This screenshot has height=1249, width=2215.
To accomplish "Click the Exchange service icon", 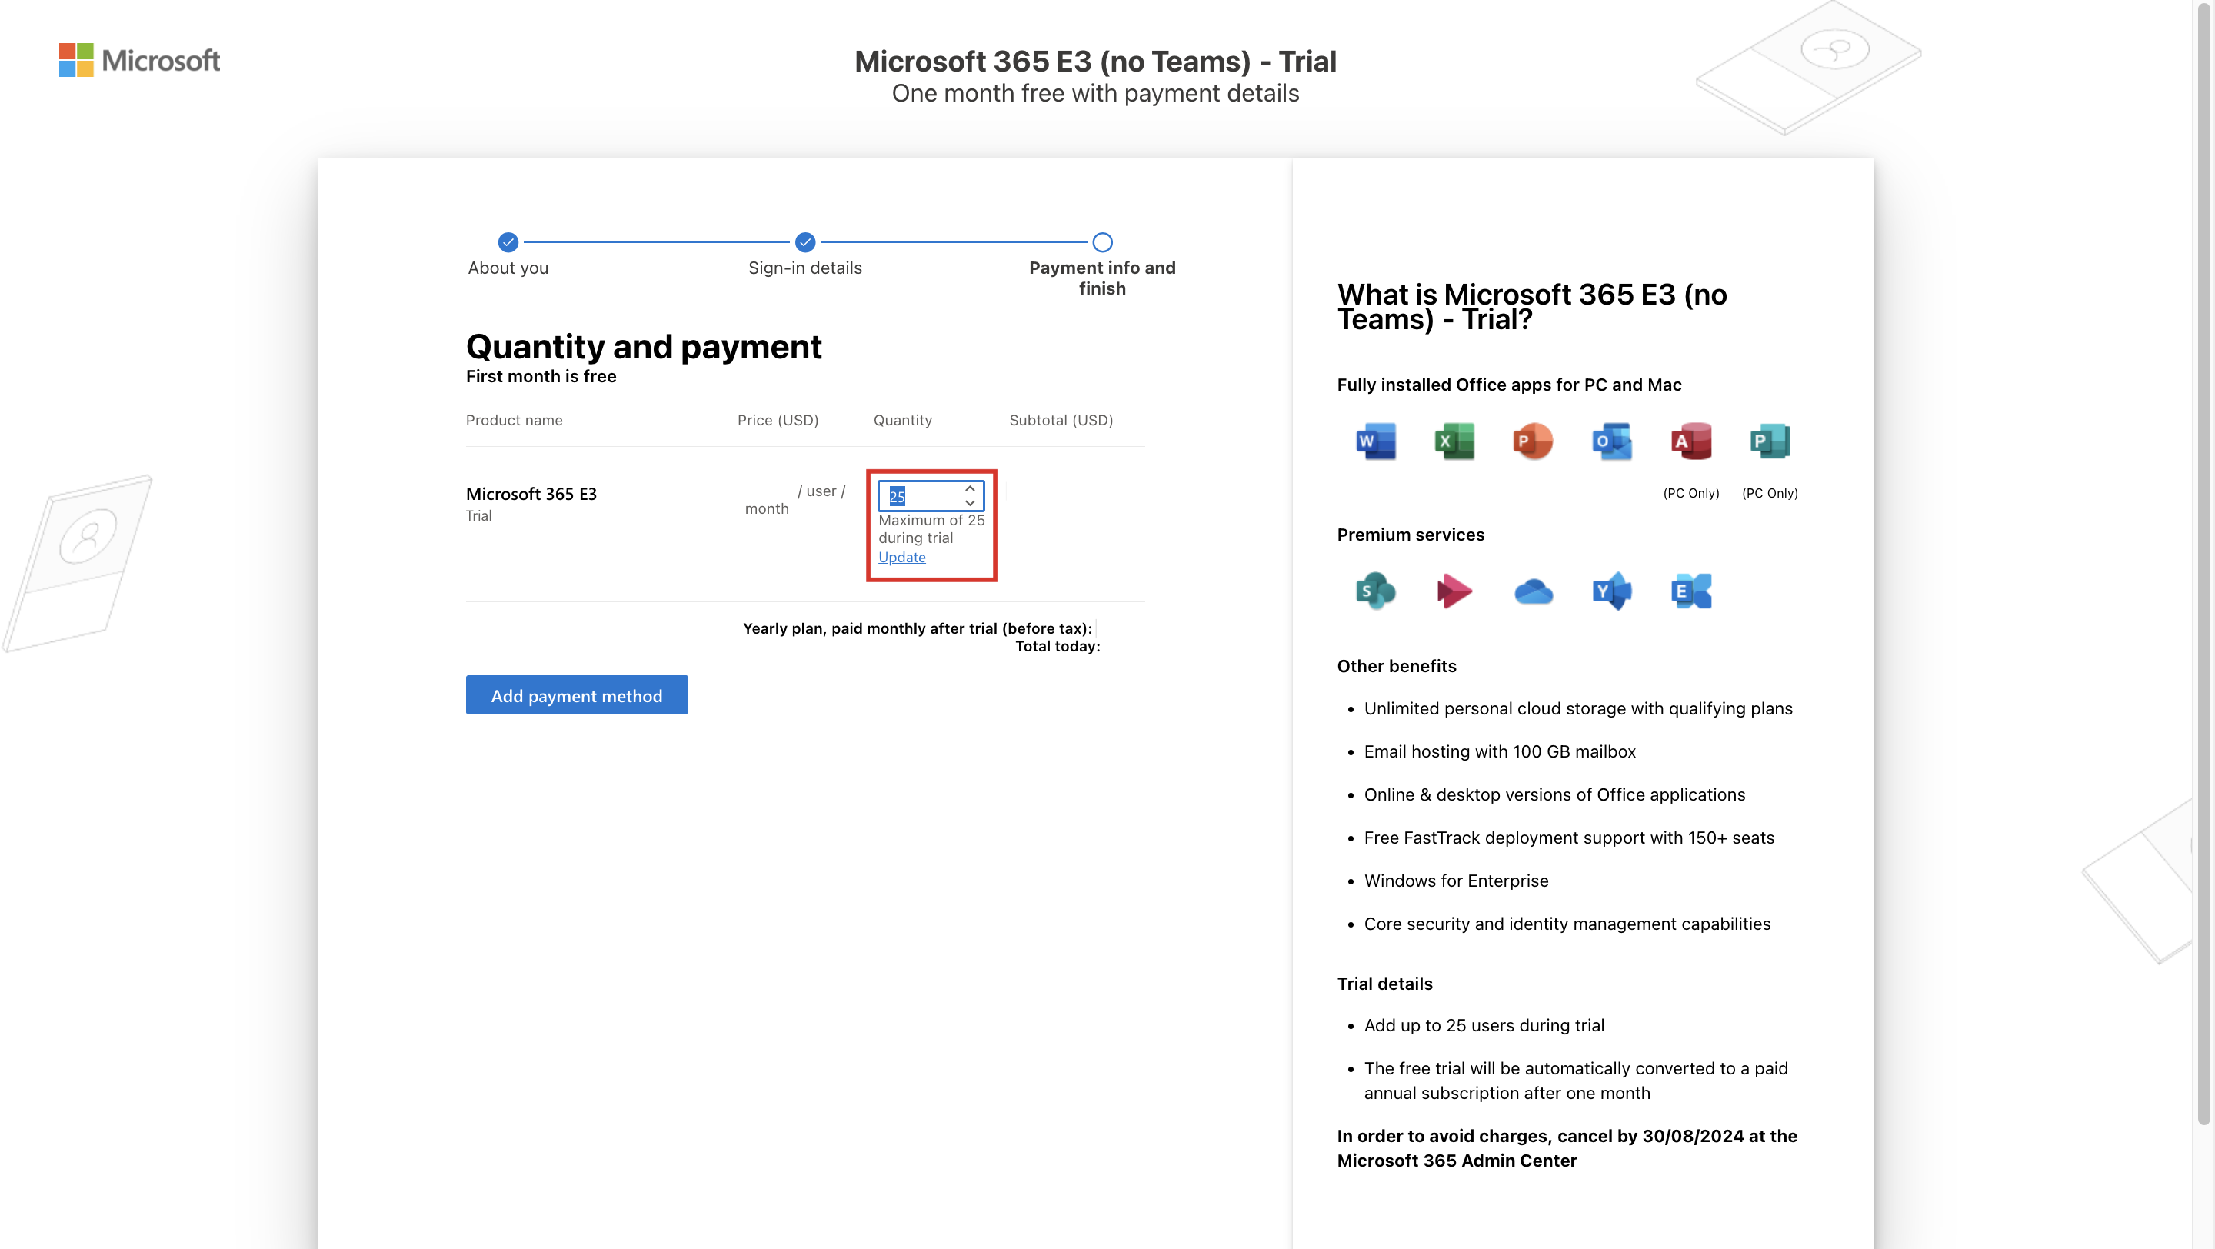I will [x=1691, y=591].
